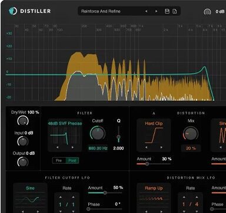226x213 pixels.
Task: Edit the 20 % mix value
Action: click(191, 148)
